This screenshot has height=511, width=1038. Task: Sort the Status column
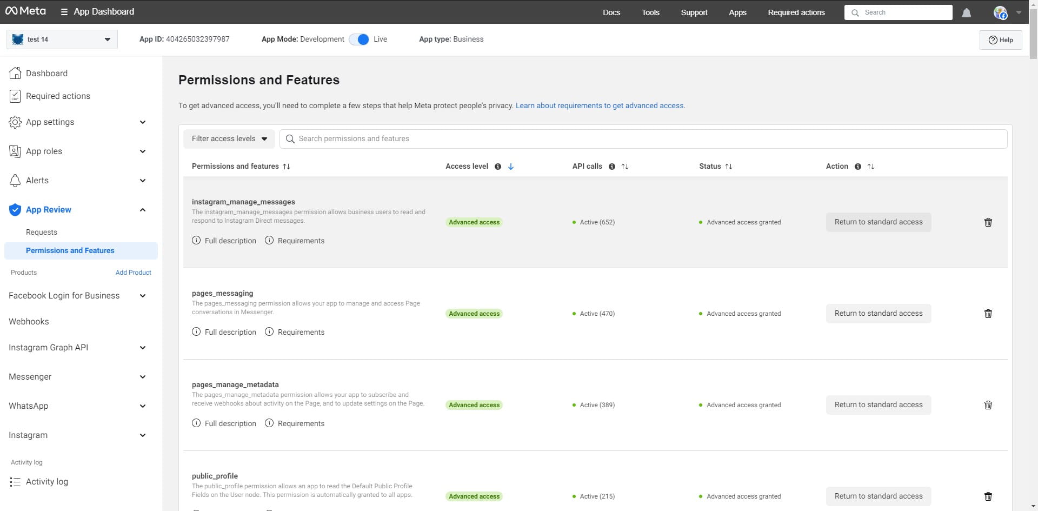[x=729, y=167]
